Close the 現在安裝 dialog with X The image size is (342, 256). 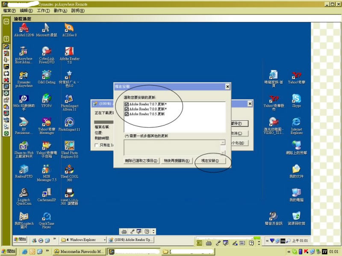point(227,87)
